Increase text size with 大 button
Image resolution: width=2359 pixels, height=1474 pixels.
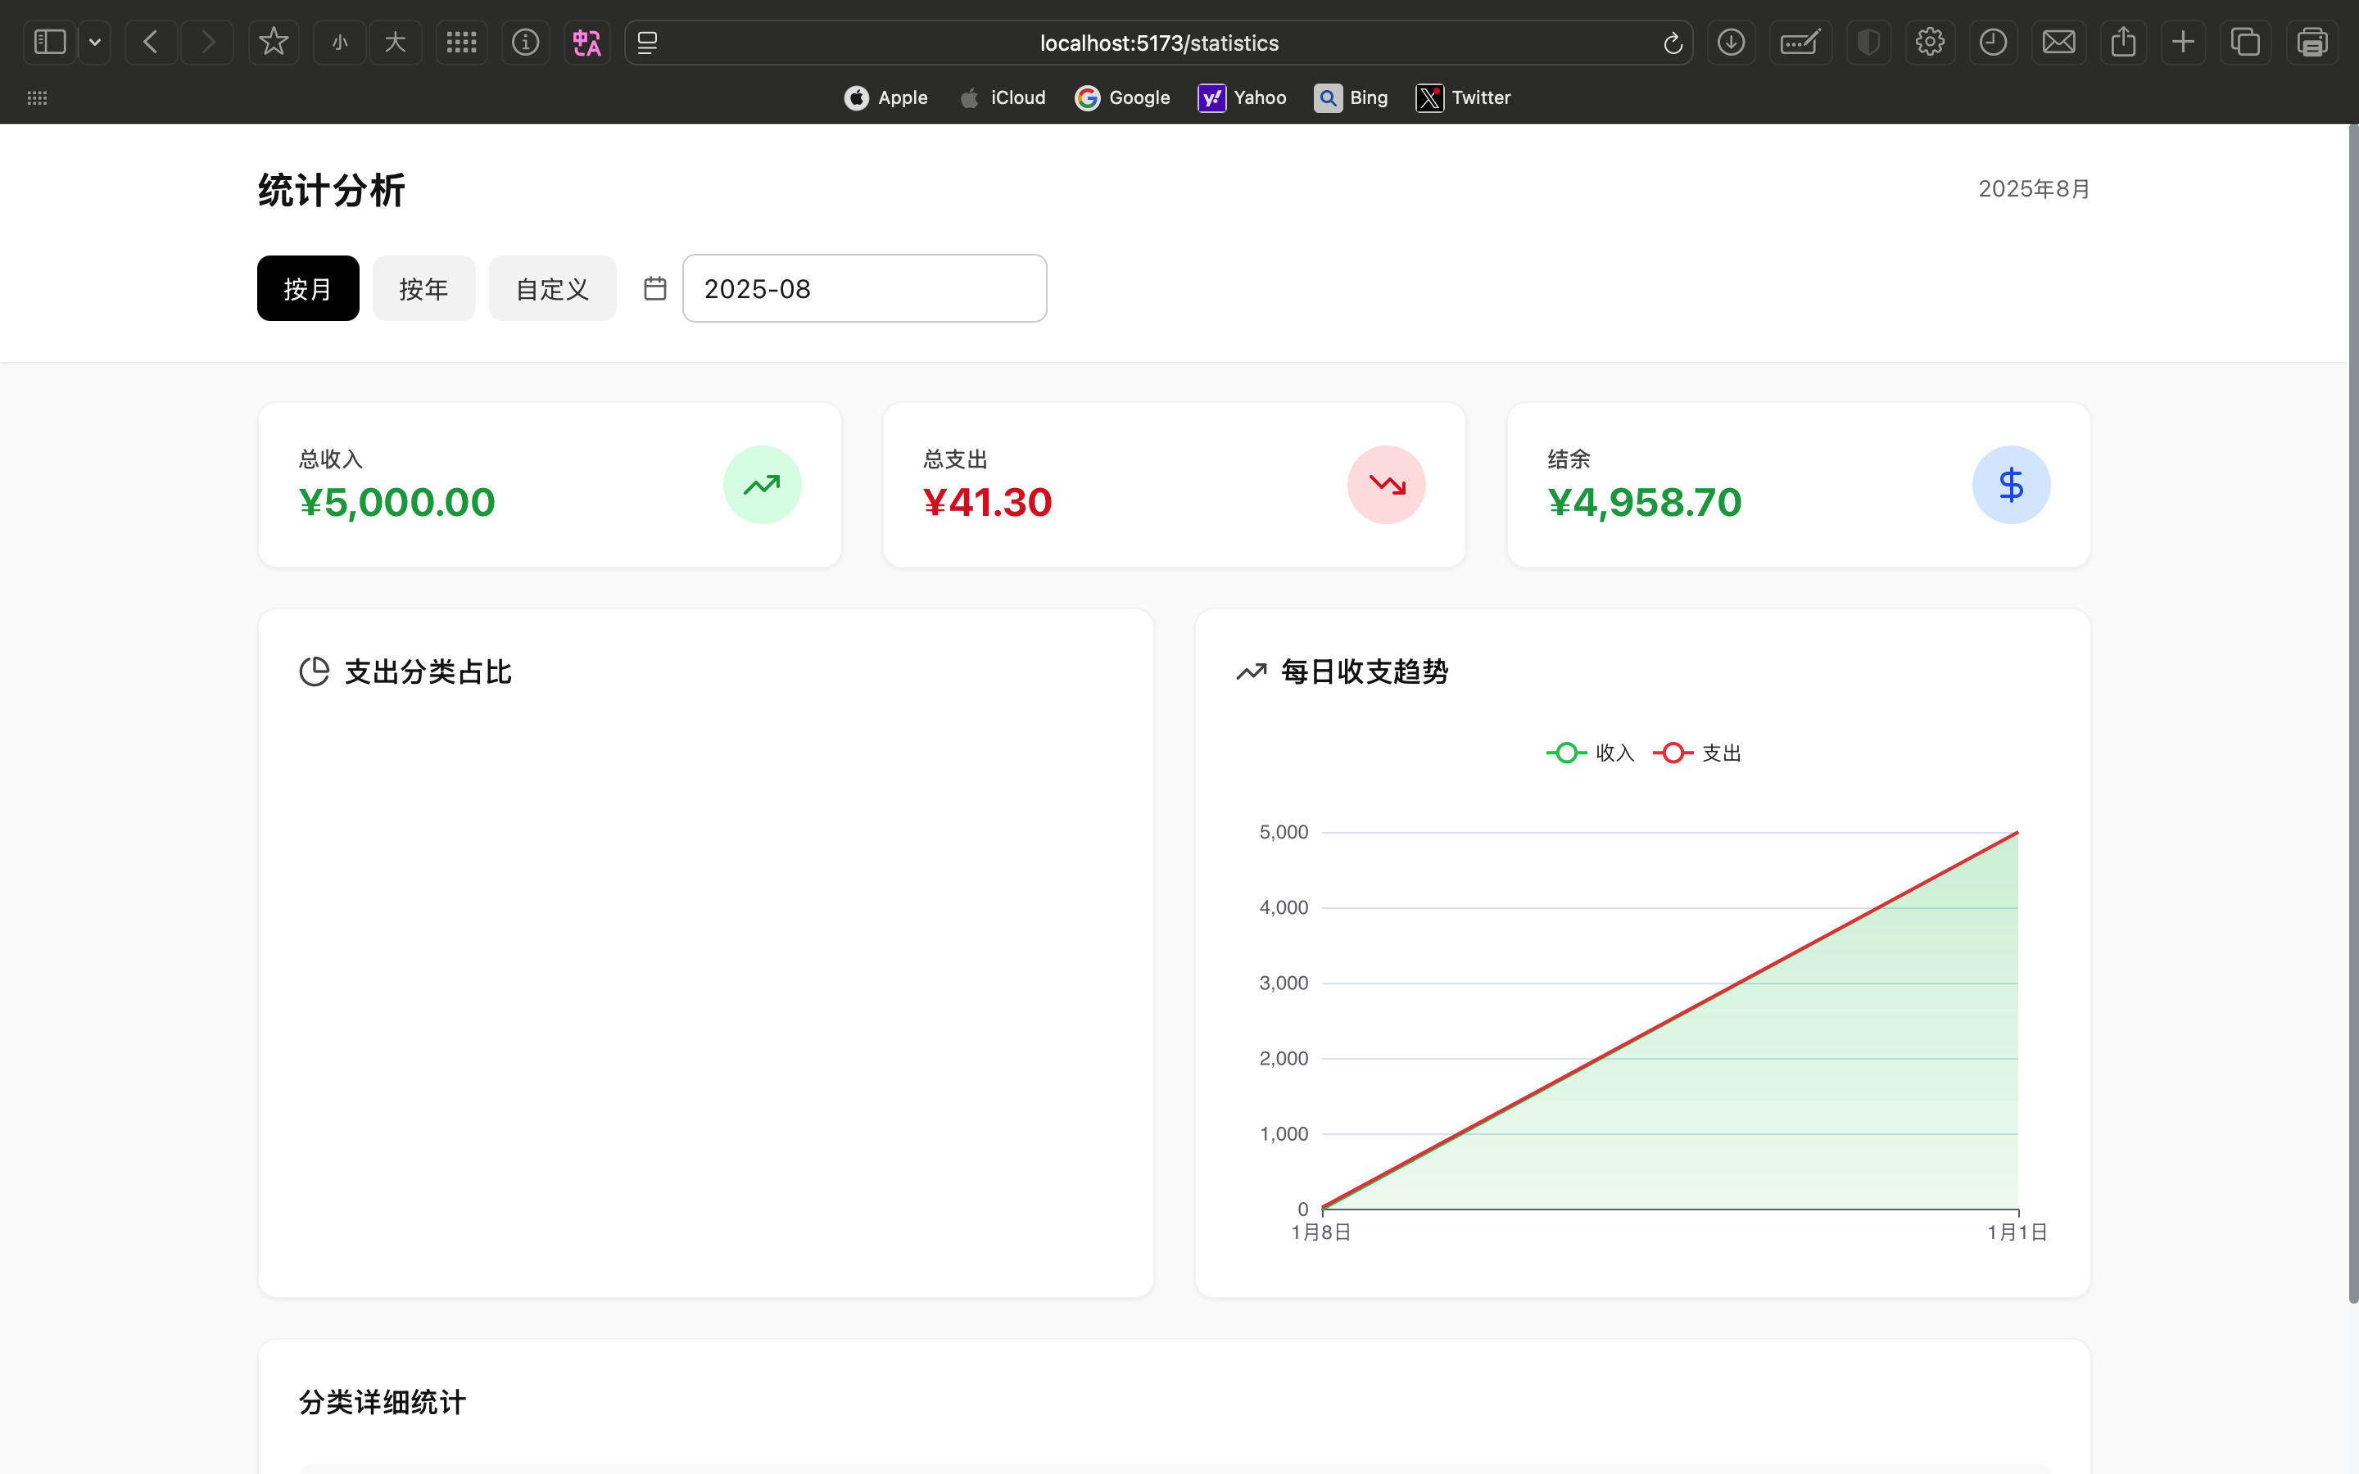[x=395, y=42]
